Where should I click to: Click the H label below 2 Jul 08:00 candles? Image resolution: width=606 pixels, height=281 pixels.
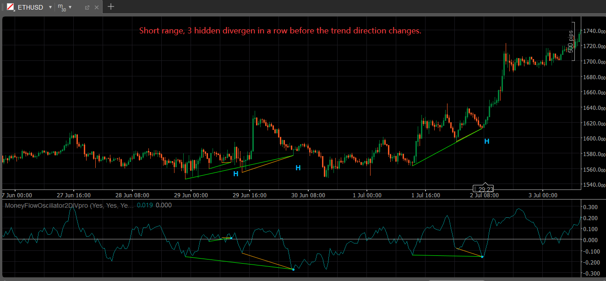point(487,142)
